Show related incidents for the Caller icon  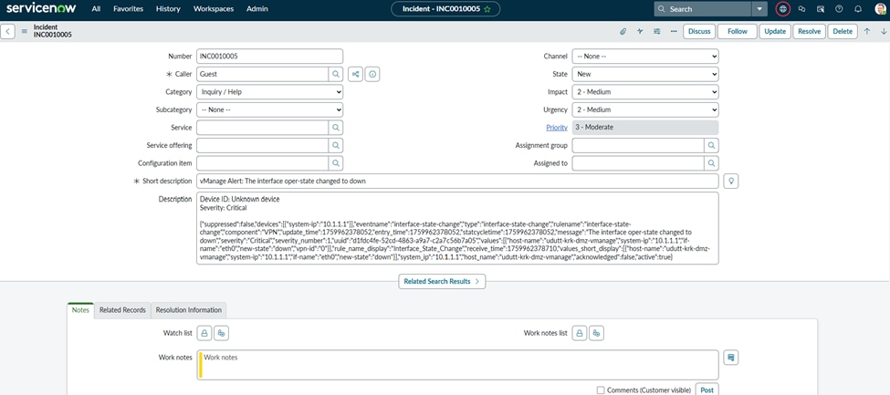tap(355, 74)
